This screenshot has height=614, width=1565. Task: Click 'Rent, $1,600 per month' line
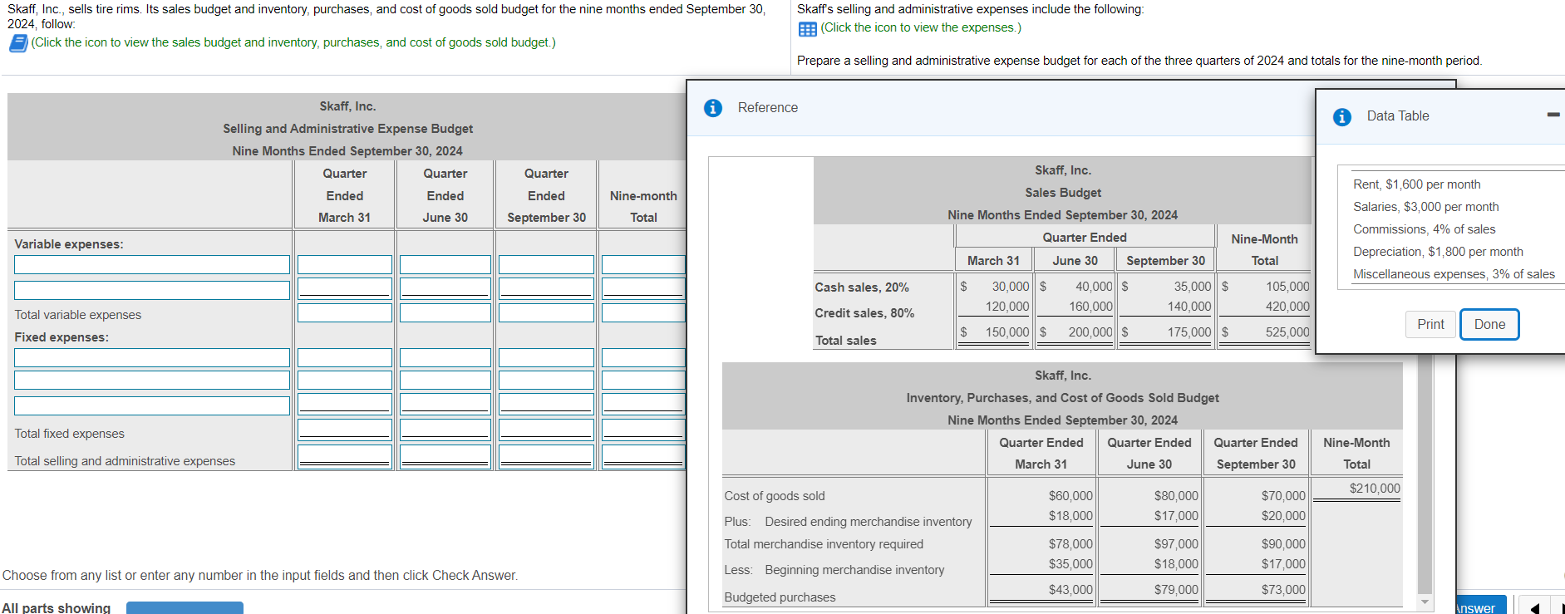point(1416,184)
